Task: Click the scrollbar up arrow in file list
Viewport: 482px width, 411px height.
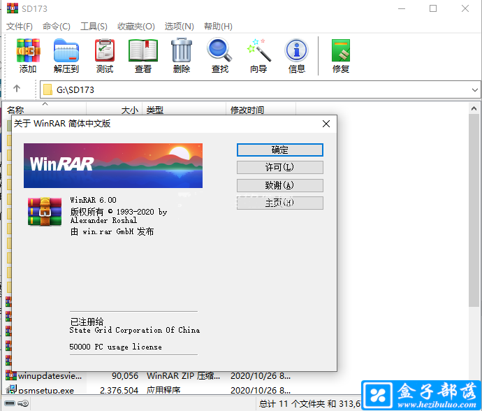Action: pos(474,108)
